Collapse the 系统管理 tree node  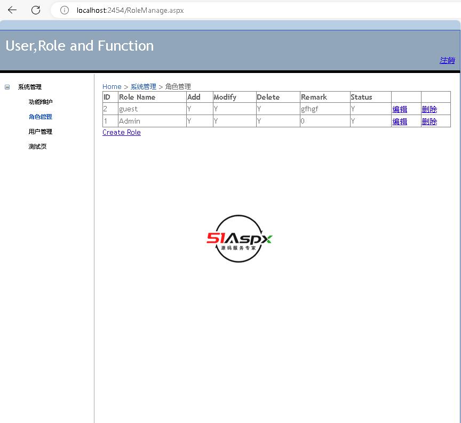(7, 87)
